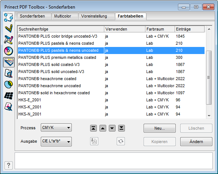Select the ruler measuring tool icon
The height and width of the screenshot is (174, 218).
pyautogui.click(x=9, y=28)
